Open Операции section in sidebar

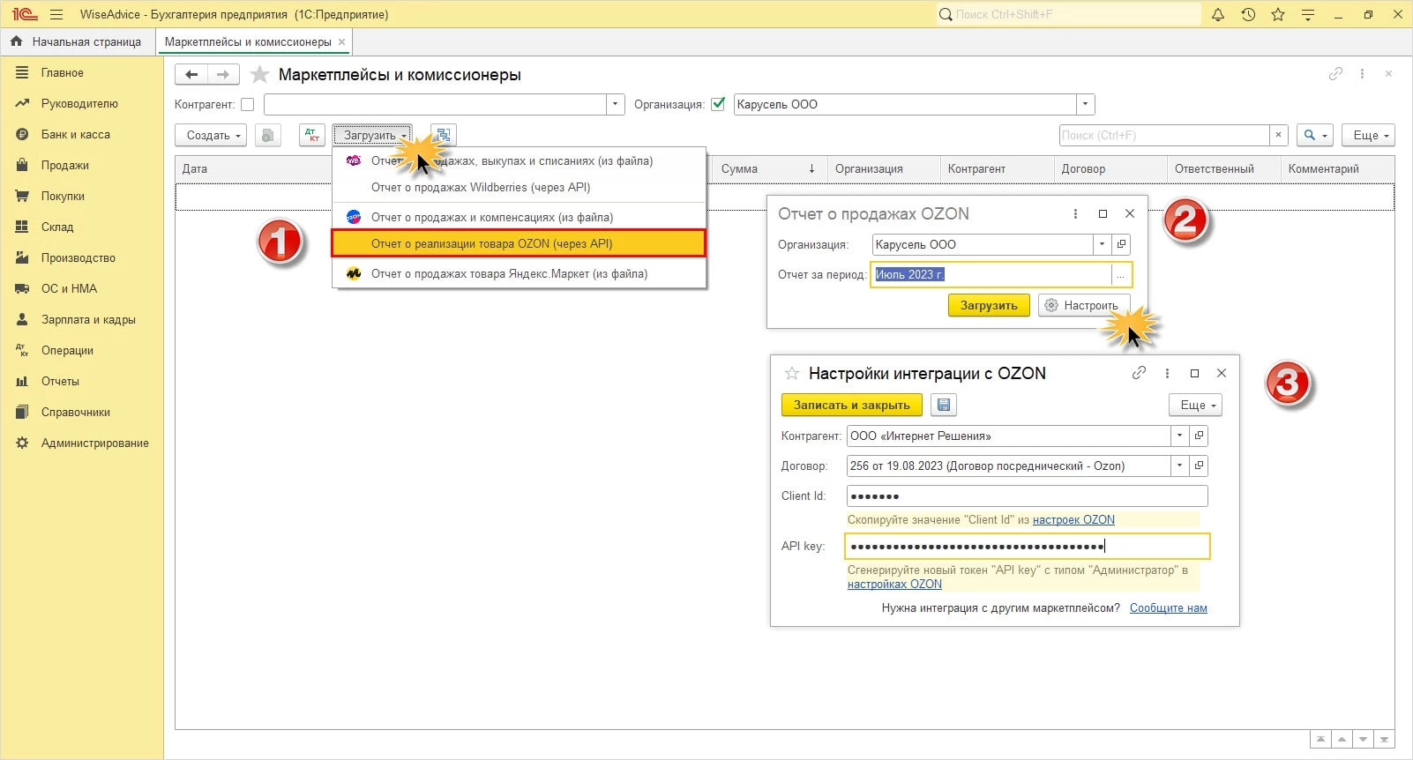pyautogui.click(x=67, y=350)
